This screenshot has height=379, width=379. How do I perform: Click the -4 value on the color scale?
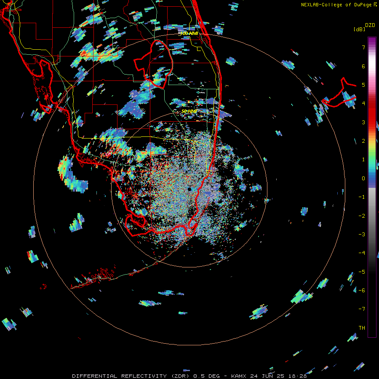362,253
